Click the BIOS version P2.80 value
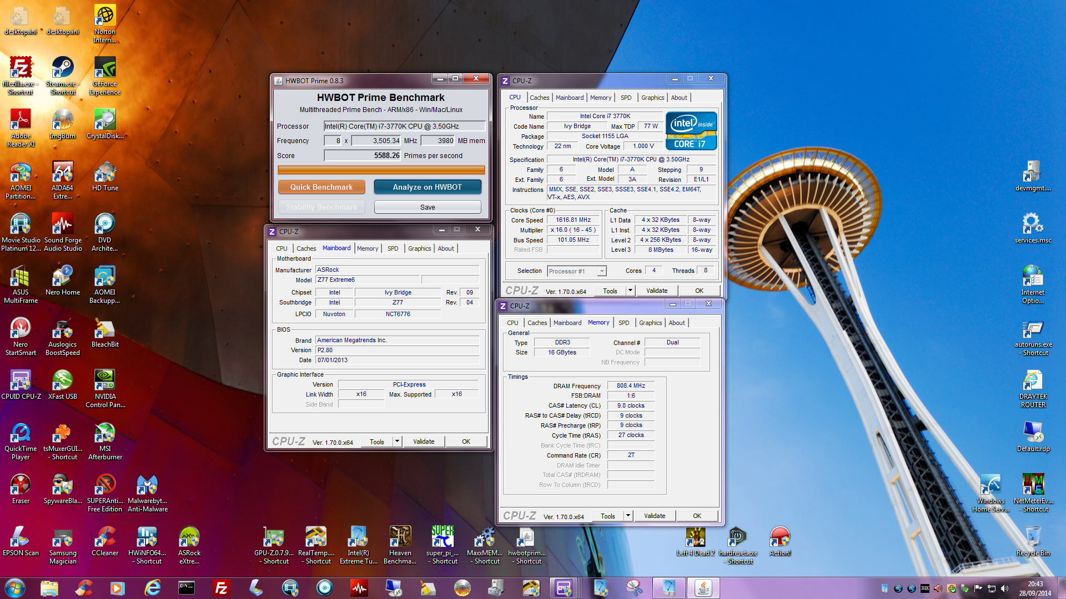This screenshot has width=1066, height=599. pos(397,350)
